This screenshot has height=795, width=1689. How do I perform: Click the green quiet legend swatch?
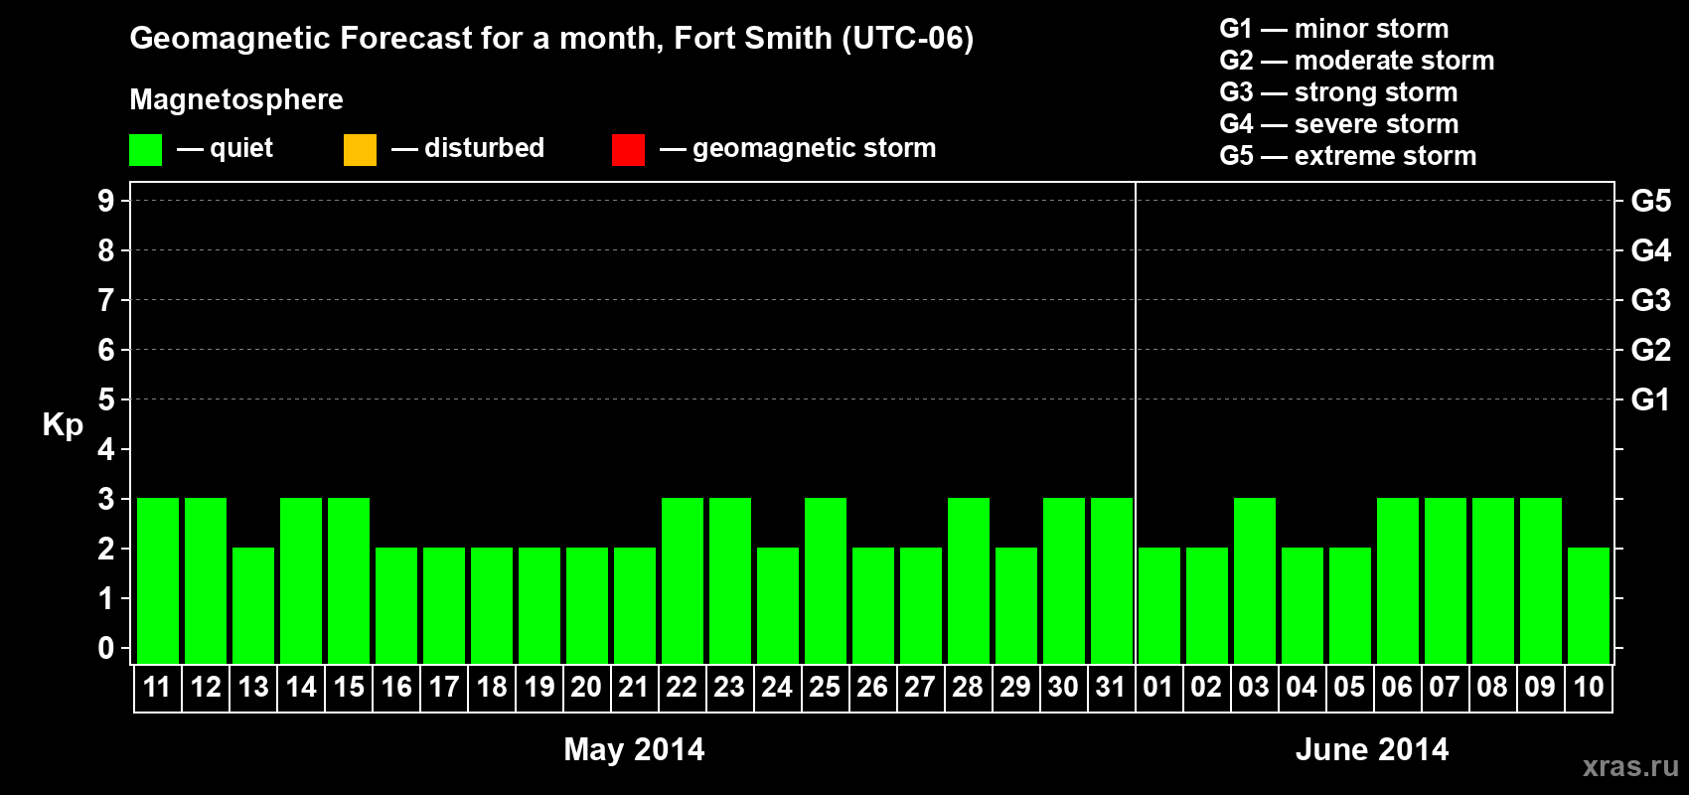145,150
